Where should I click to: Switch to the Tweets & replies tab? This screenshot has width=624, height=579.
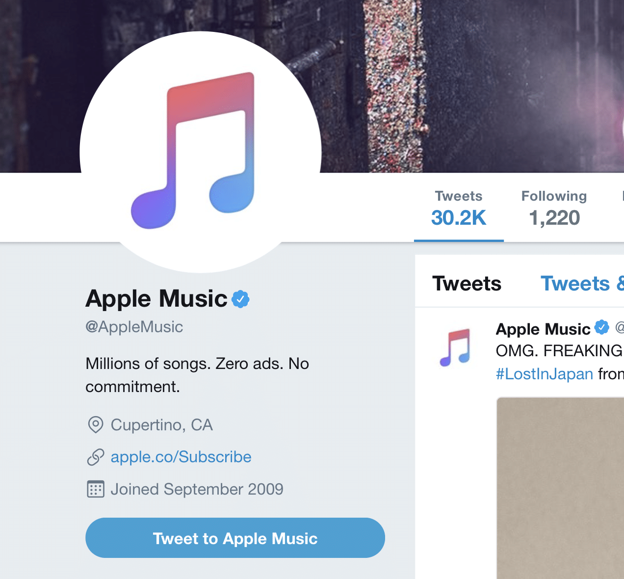[x=582, y=284]
